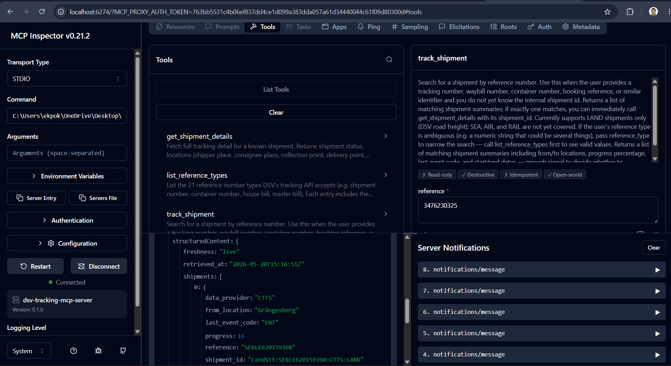Image resolution: width=671 pixels, height=366 pixels.
Task: Click the Arguments input field
Action: 67,153
